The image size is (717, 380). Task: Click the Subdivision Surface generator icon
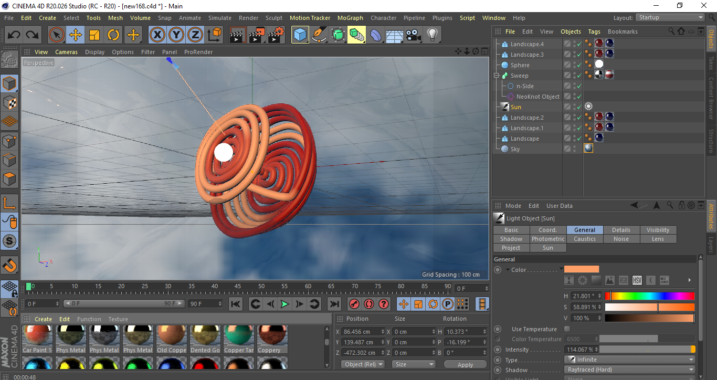[338, 35]
